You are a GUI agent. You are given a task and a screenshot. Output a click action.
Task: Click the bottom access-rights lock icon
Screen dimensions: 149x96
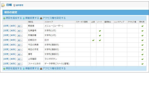(41, 69)
